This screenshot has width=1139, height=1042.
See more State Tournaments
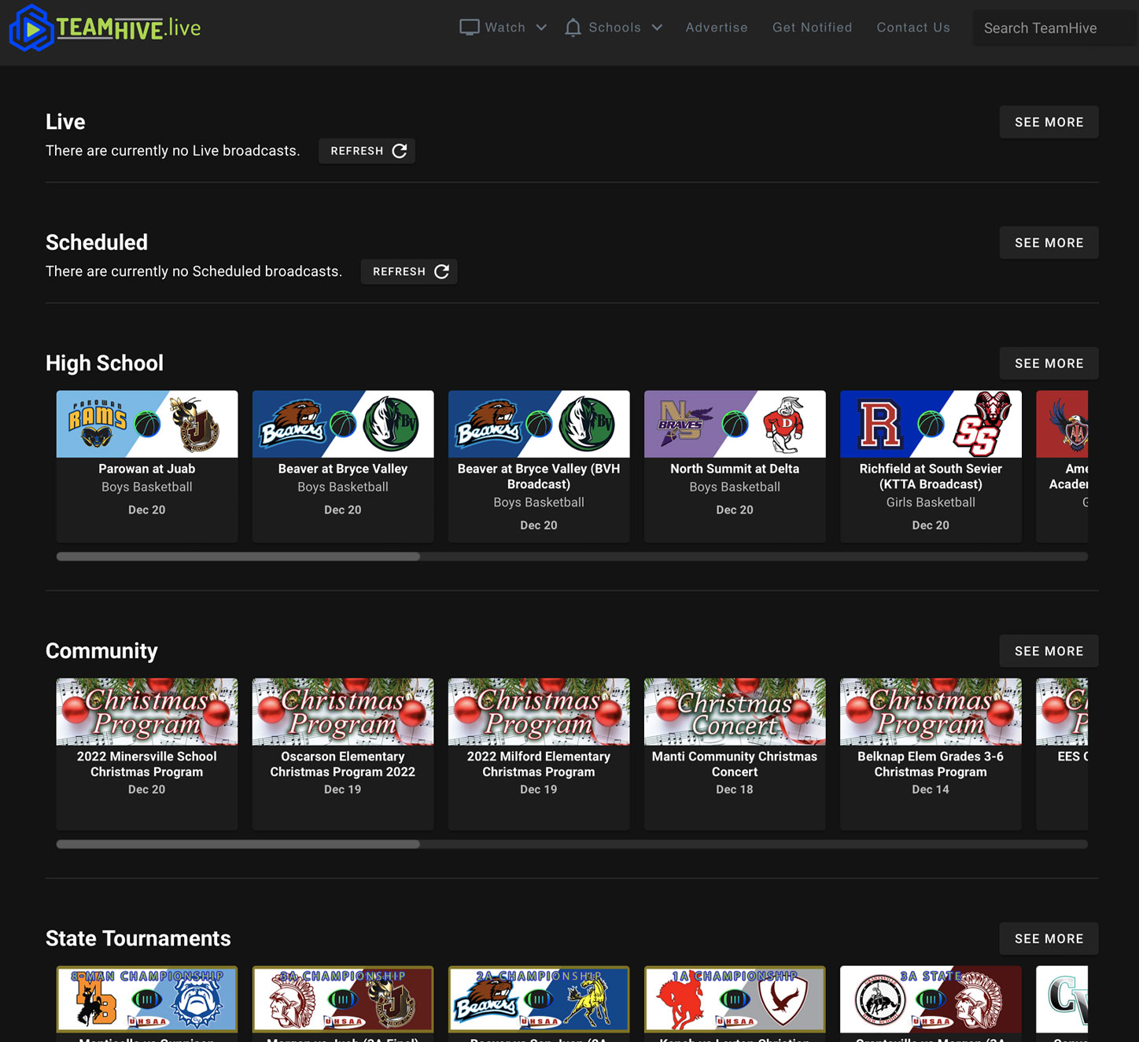pos(1049,939)
